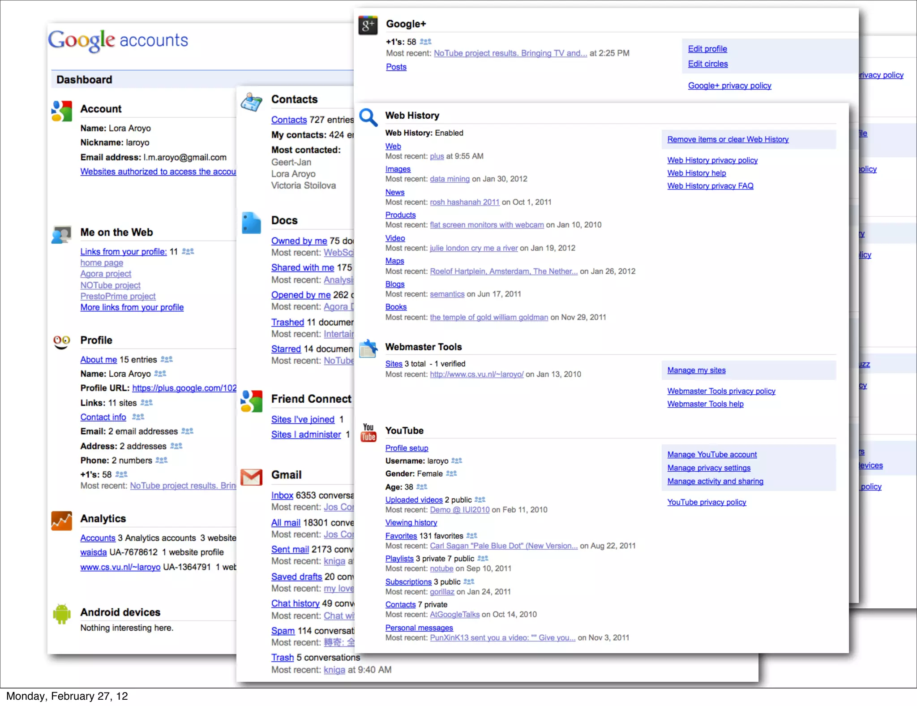
Task: Open Remove items or clear Web History
Action: [728, 139]
